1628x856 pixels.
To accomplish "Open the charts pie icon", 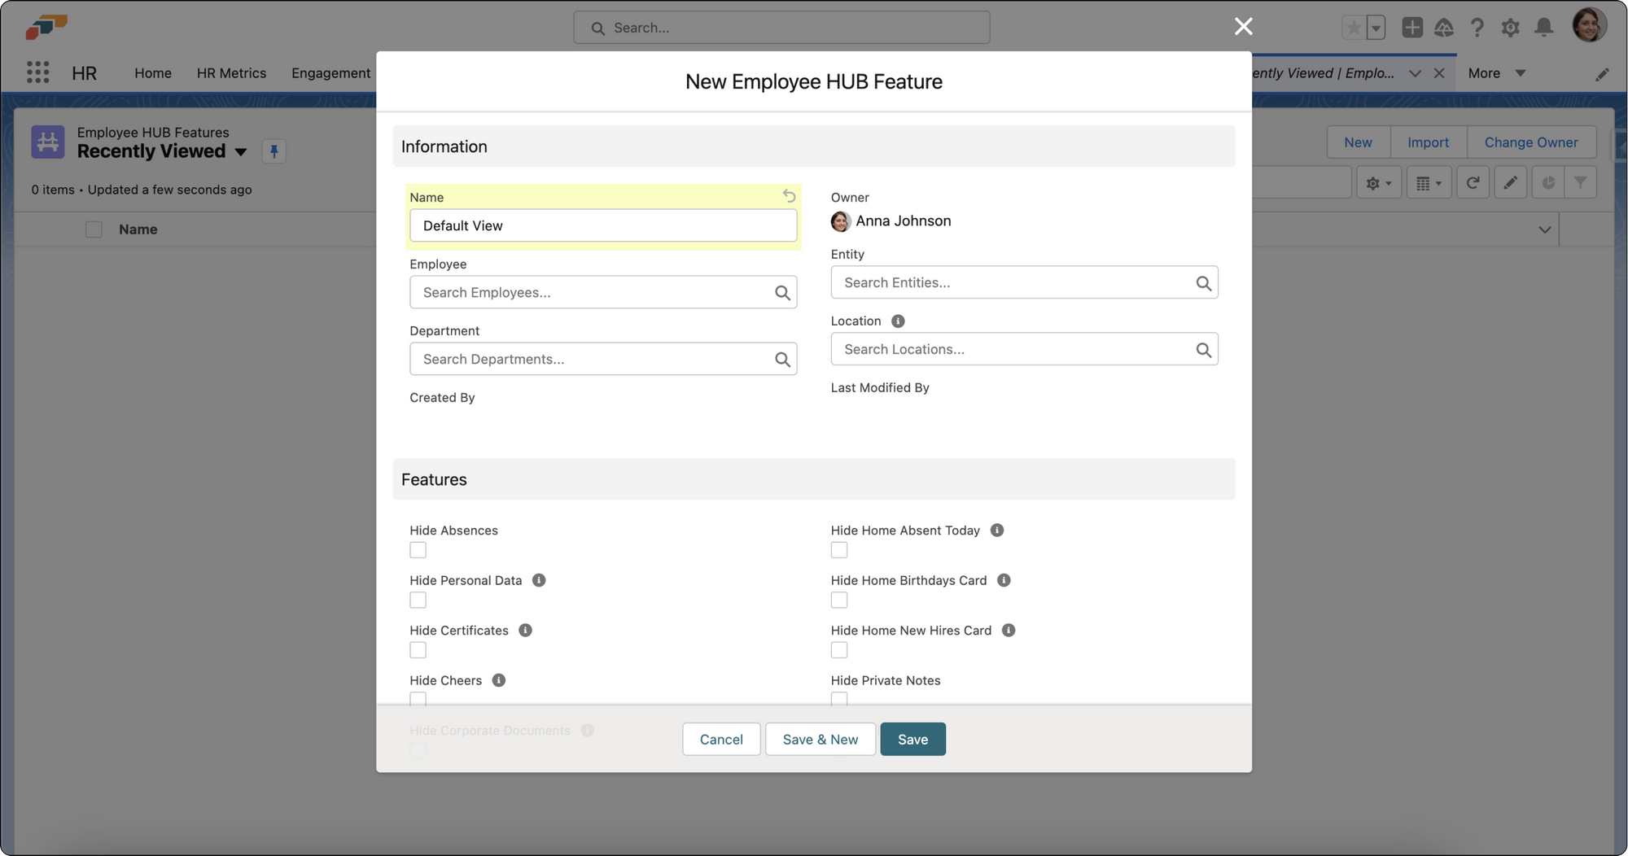I will 1547,181.
